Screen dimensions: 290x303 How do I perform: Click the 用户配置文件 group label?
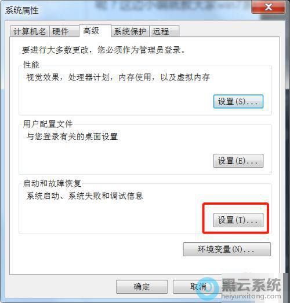click(48, 124)
